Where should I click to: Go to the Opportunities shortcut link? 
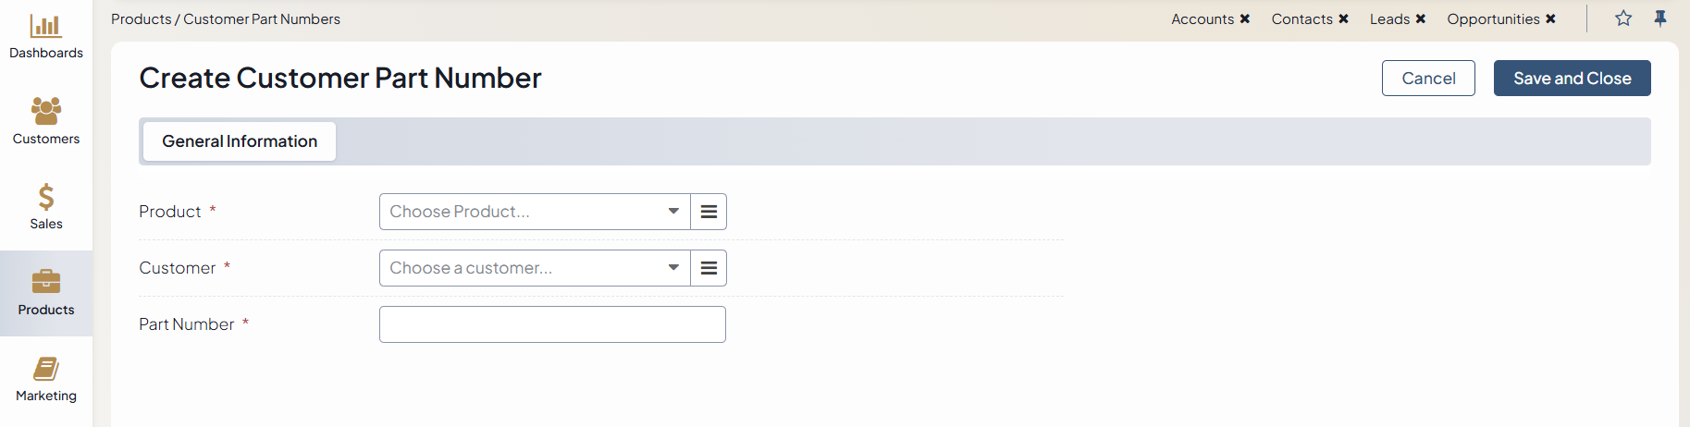(x=1493, y=18)
